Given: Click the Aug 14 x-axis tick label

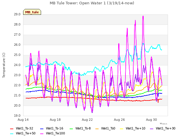Looking at the screenshot, I should click(23, 120).
